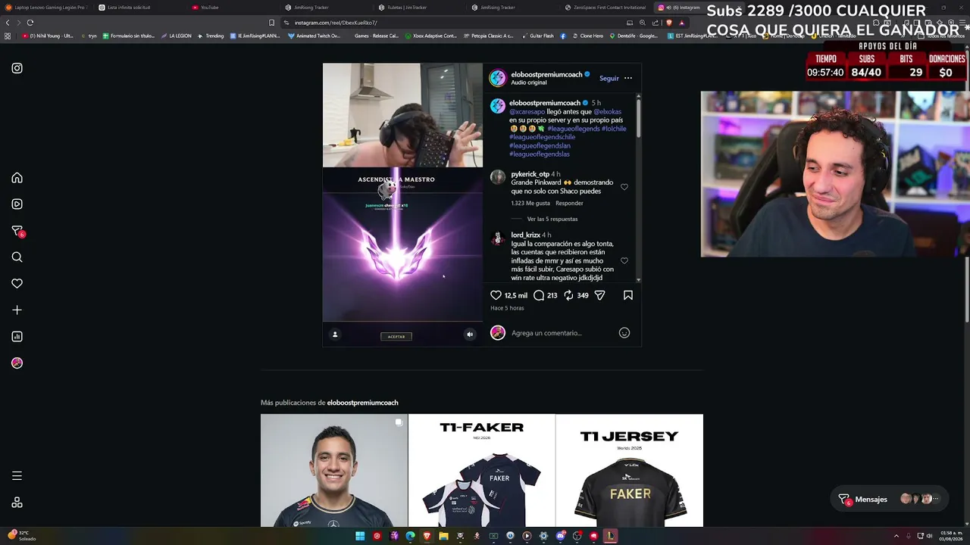
Task: Open File Explorer from the taskbar
Action: click(443, 536)
